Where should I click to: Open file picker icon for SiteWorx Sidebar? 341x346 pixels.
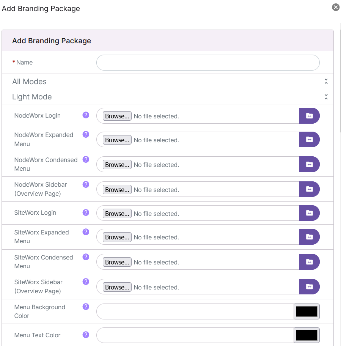[310, 286]
